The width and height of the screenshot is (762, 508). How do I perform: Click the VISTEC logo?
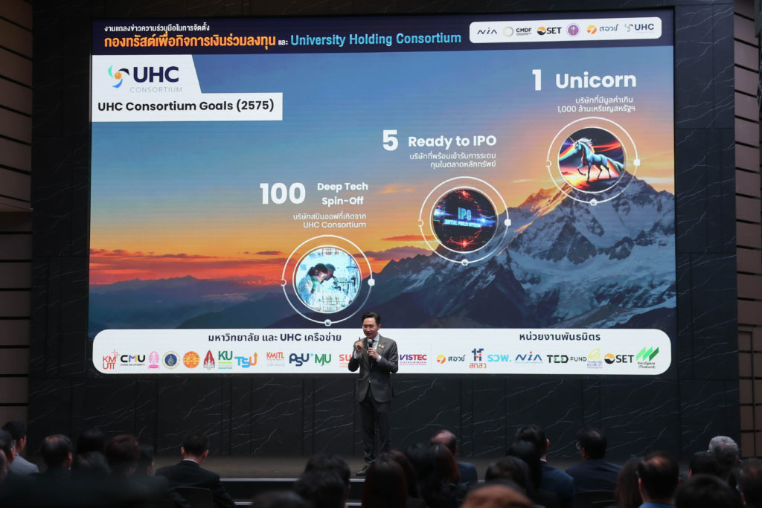pos(412,359)
